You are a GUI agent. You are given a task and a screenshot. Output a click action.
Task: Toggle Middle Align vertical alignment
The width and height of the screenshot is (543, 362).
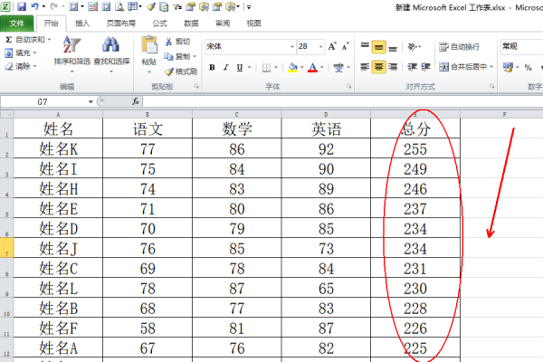click(x=379, y=47)
